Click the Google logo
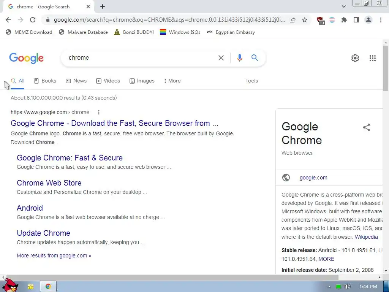389x292 pixels. pos(26,58)
